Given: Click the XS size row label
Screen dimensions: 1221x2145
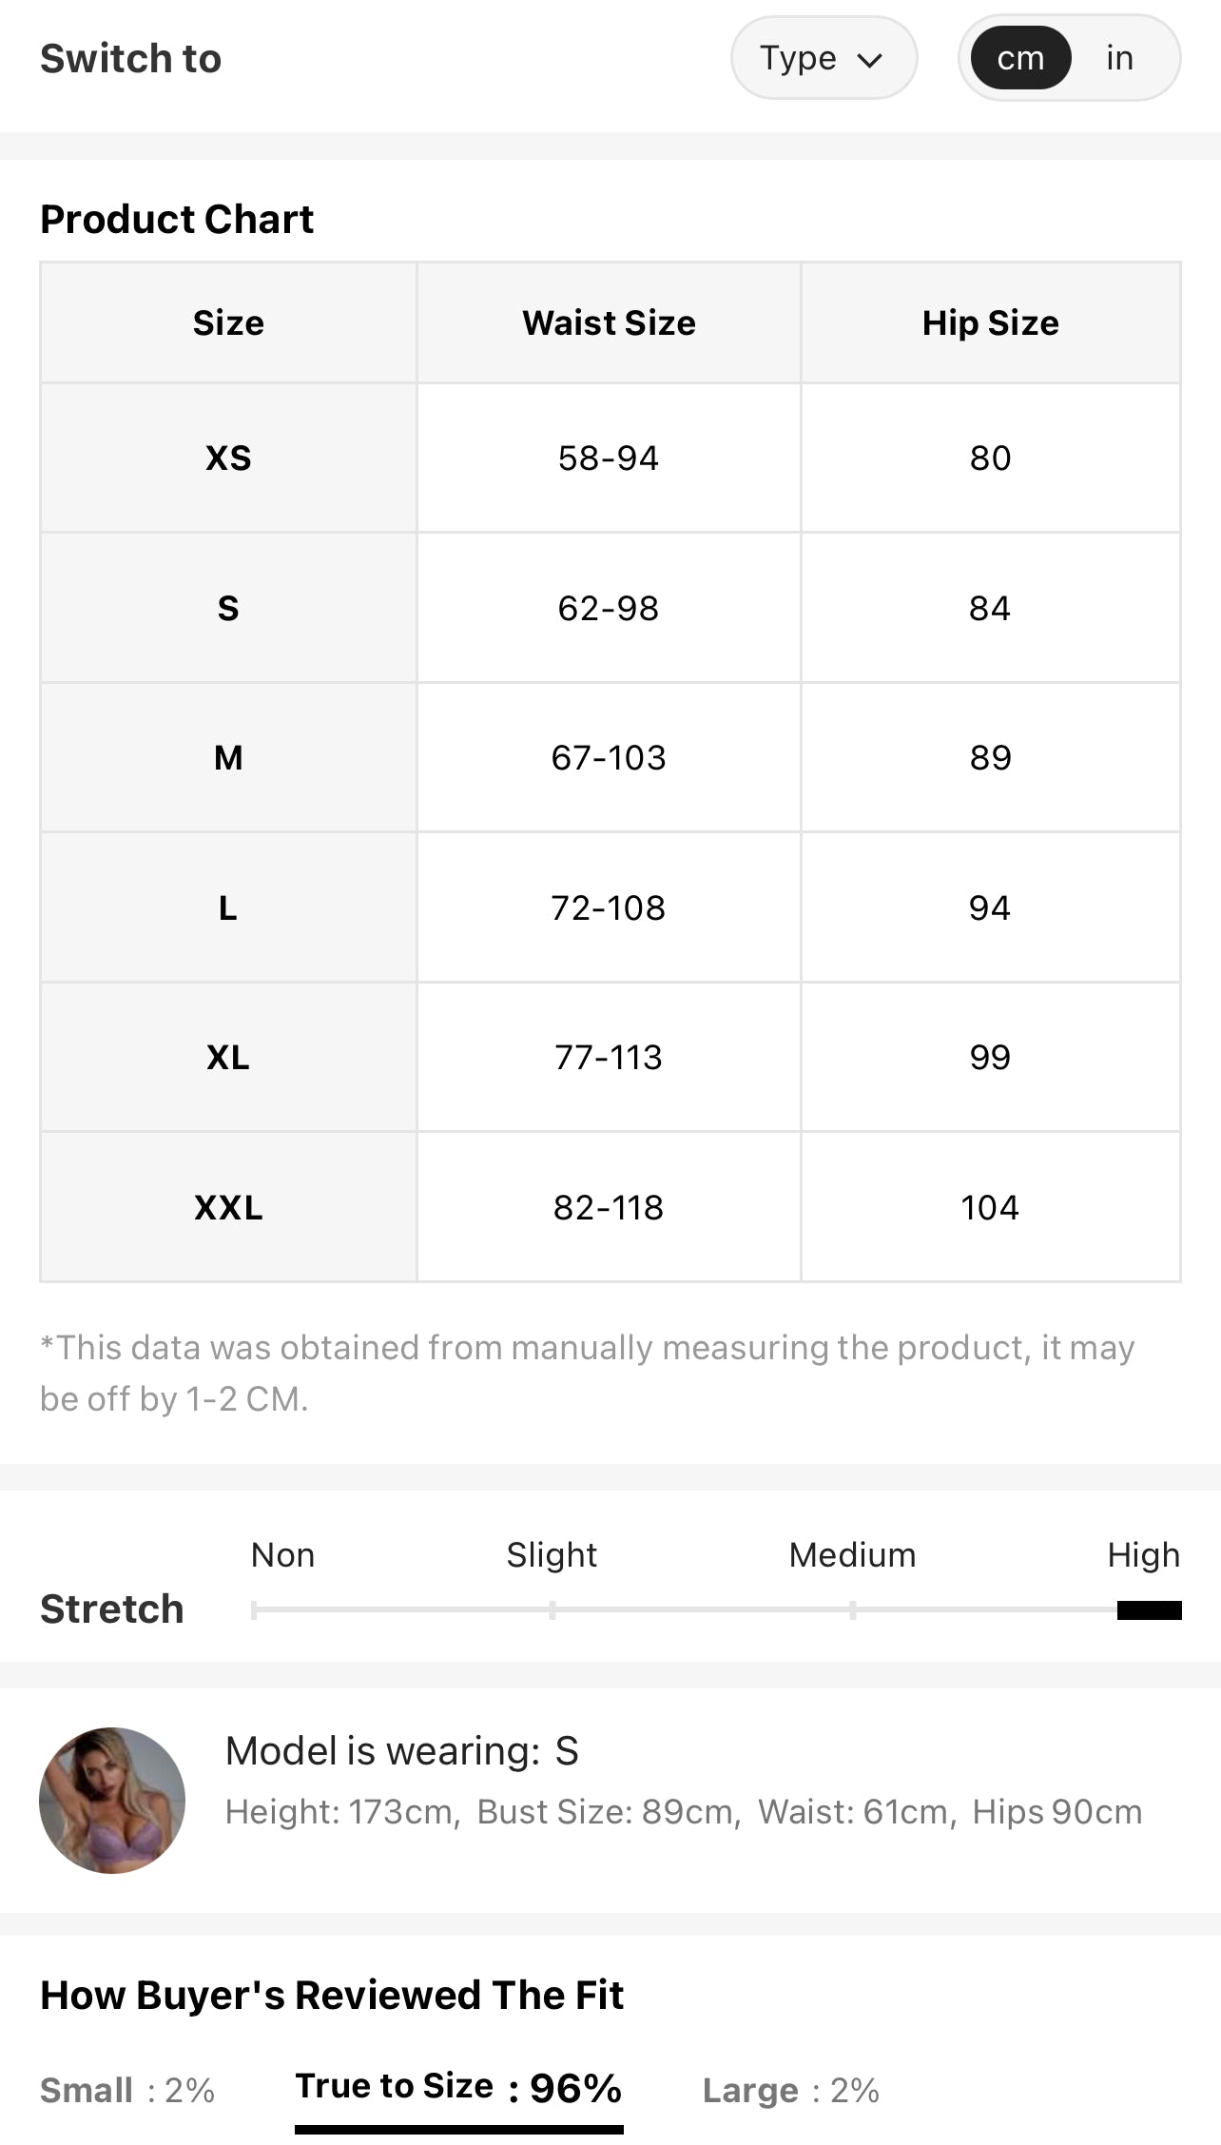Looking at the screenshot, I should click(x=228, y=458).
